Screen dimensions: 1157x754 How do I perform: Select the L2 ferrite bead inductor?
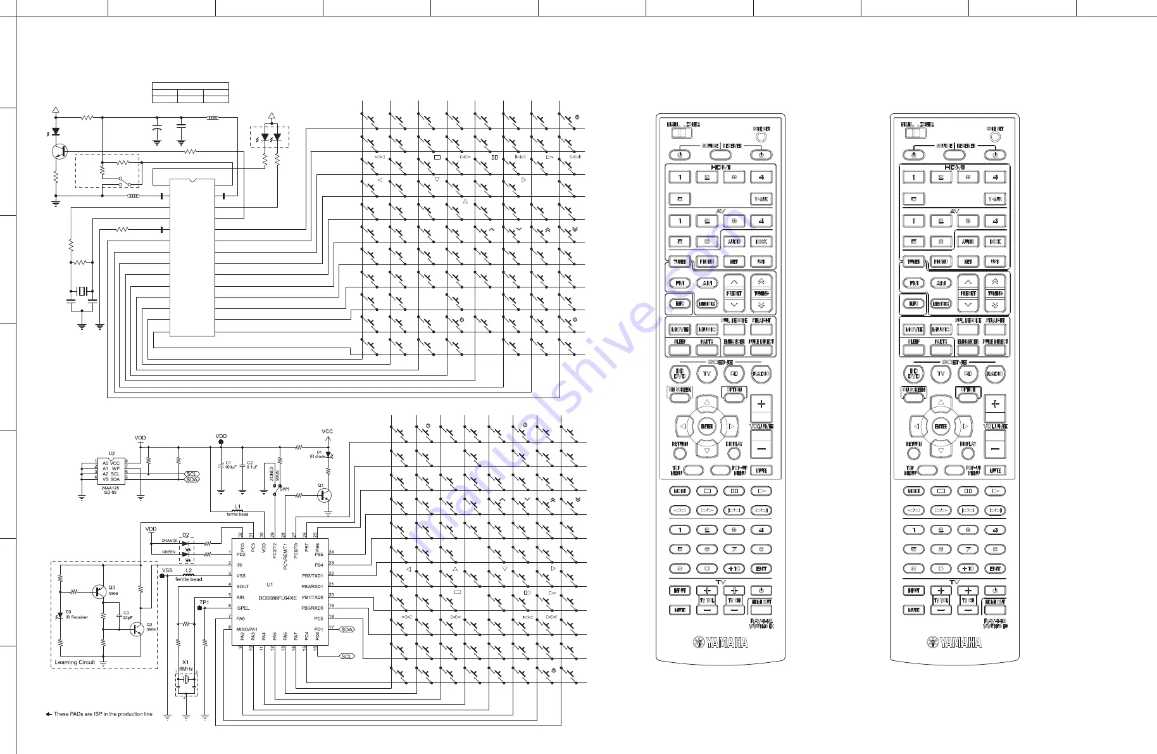189,575
